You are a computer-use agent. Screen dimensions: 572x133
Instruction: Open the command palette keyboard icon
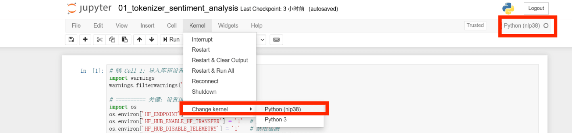(276, 40)
